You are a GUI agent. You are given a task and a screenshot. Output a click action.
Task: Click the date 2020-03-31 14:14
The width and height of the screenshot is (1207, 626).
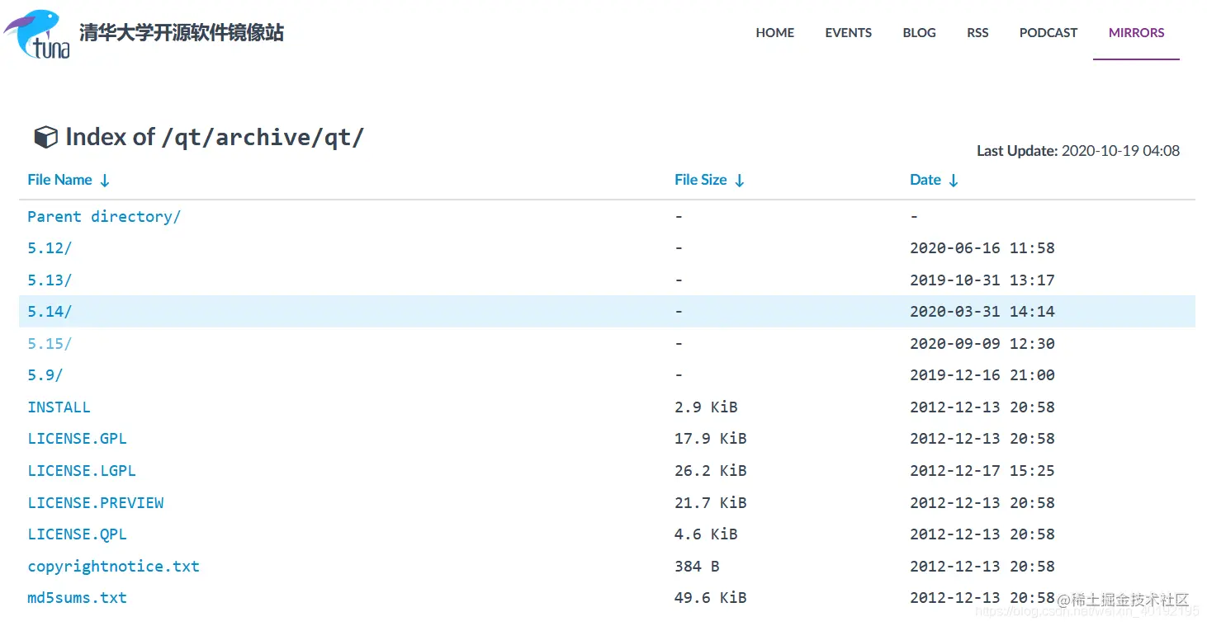(982, 312)
